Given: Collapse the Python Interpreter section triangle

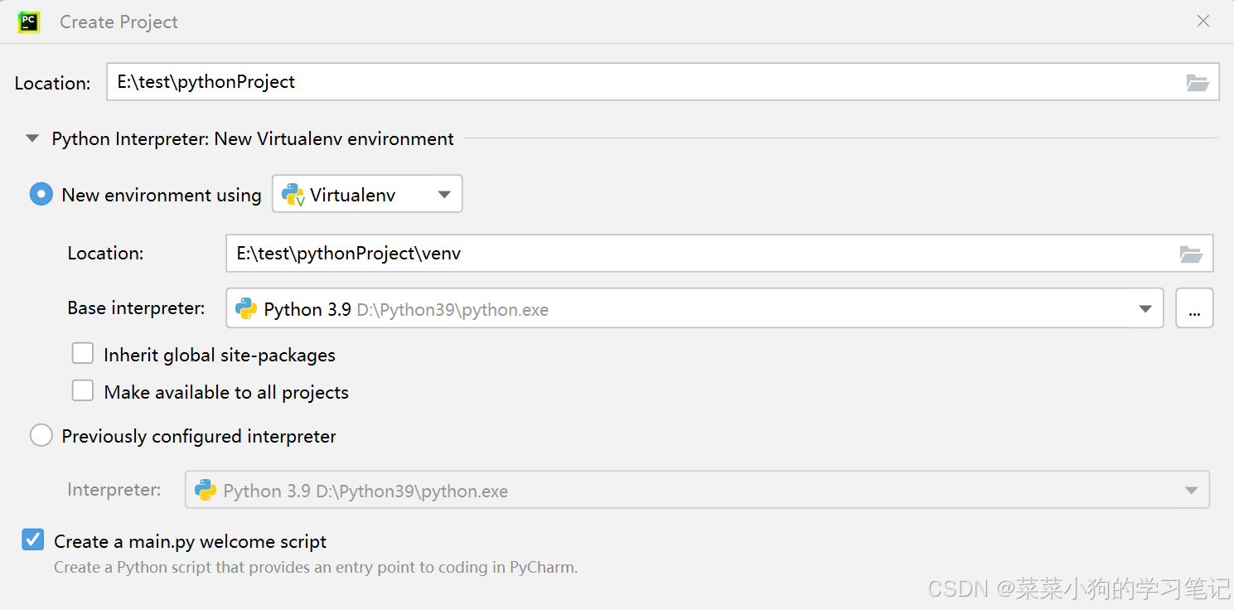Looking at the screenshot, I should [33, 139].
